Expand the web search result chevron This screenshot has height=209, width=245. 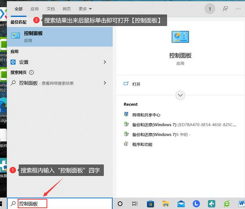[105, 83]
